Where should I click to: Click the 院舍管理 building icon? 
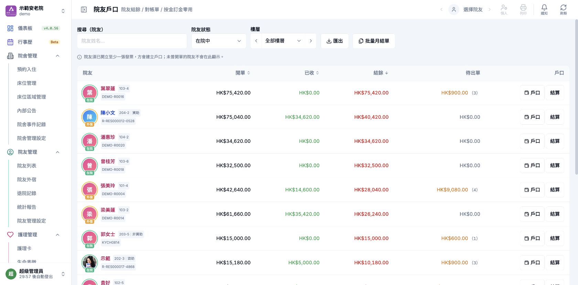[10, 56]
